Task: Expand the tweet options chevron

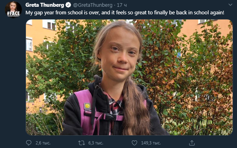Action: click(x=230, y=5)
